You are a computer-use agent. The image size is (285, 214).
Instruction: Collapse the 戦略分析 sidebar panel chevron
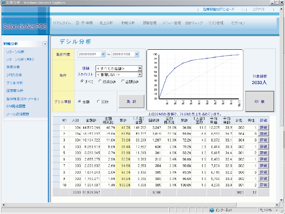pyautogui.click(x=45, y=44)
